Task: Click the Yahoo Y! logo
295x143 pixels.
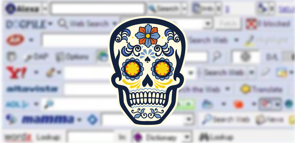Action: tap(16, 73)
